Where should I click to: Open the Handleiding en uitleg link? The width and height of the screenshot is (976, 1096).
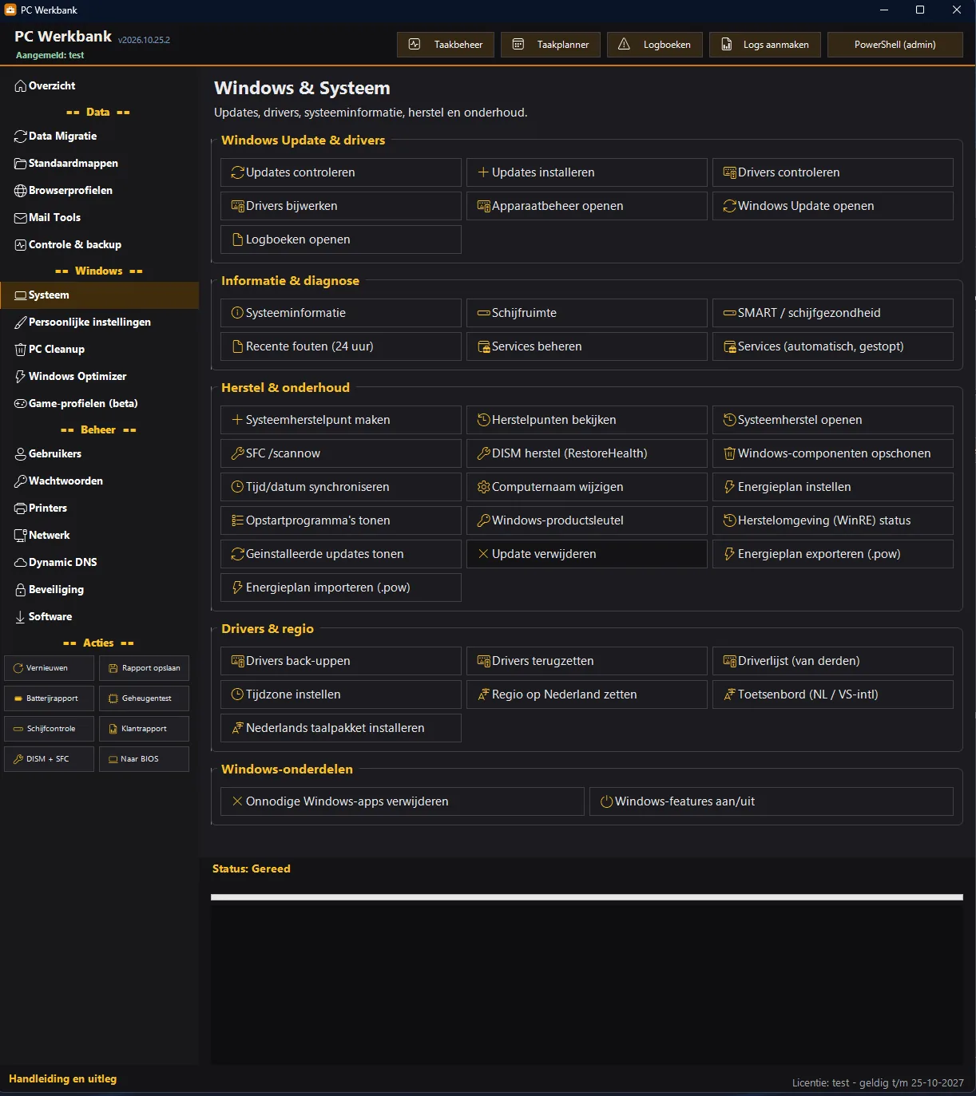pyautogui.click(x=63, y=1078)
